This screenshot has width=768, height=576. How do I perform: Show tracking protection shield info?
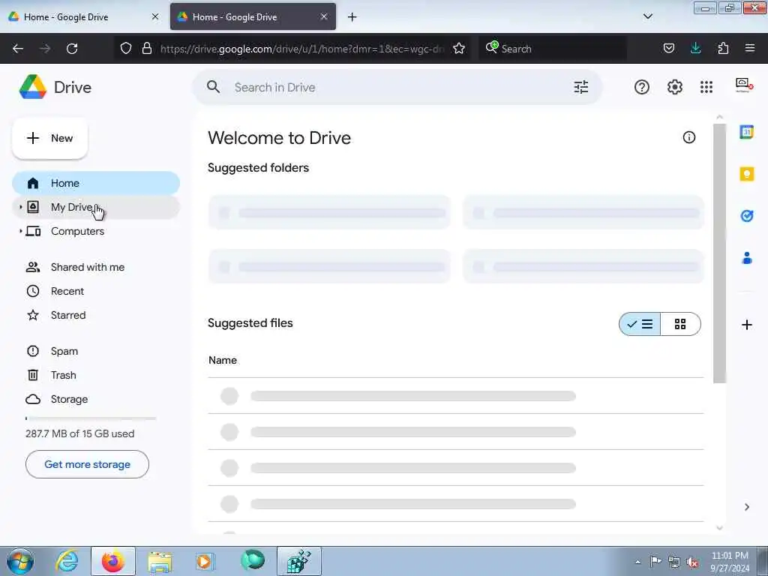coord(126,49)
